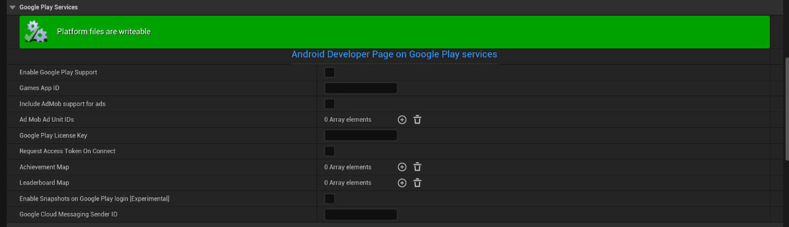Select Enable Snapshots on Google Play login label

click(x=94, y=198)
